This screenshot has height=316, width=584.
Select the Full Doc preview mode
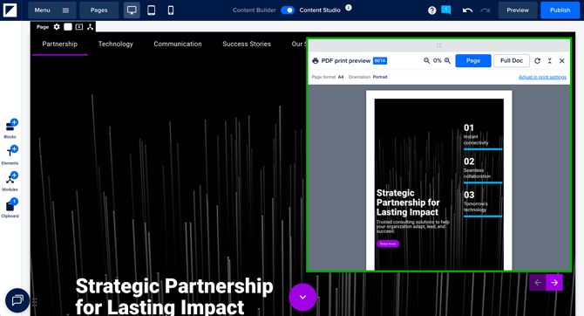[512, 60]
